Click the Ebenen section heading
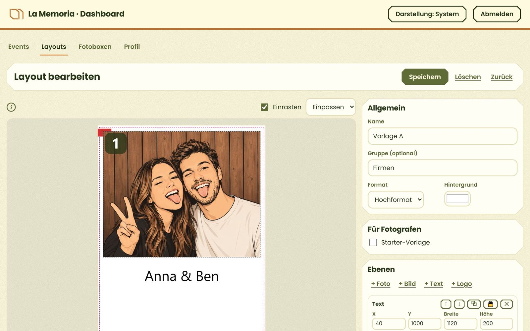This screenshot has height=331, width=530. (381, 269)
